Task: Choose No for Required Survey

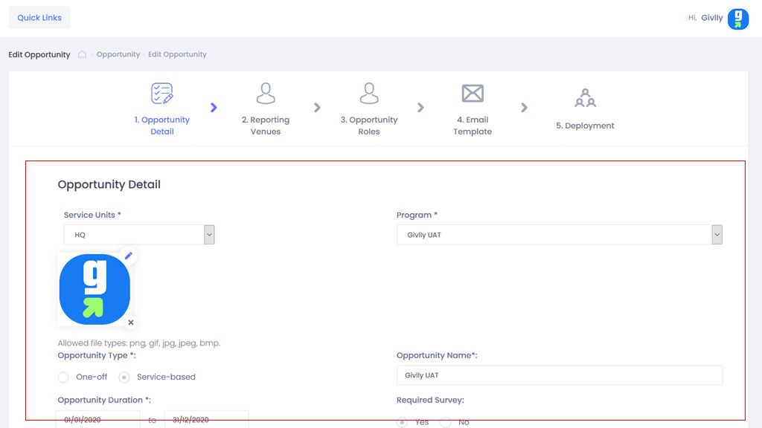Action: pyautogui.click(x=446, y=422)
